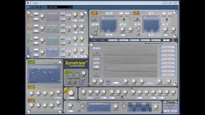
Task: Click the Midi PbRange dial
Action: coord(77,75)
